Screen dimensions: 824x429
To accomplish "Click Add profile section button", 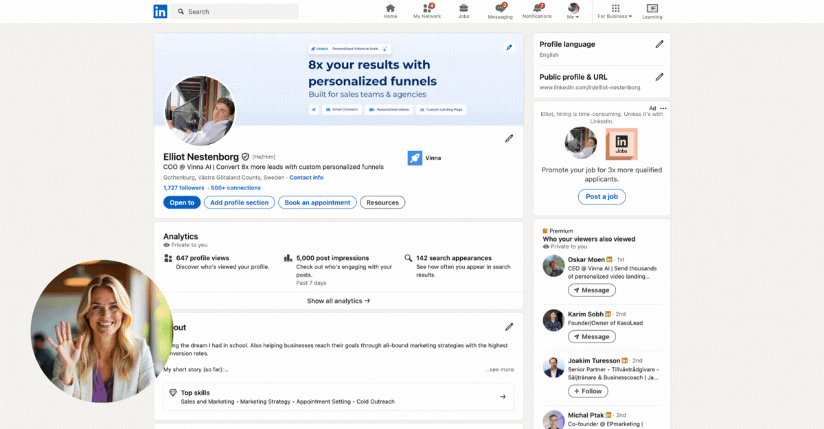I will 240,202.
